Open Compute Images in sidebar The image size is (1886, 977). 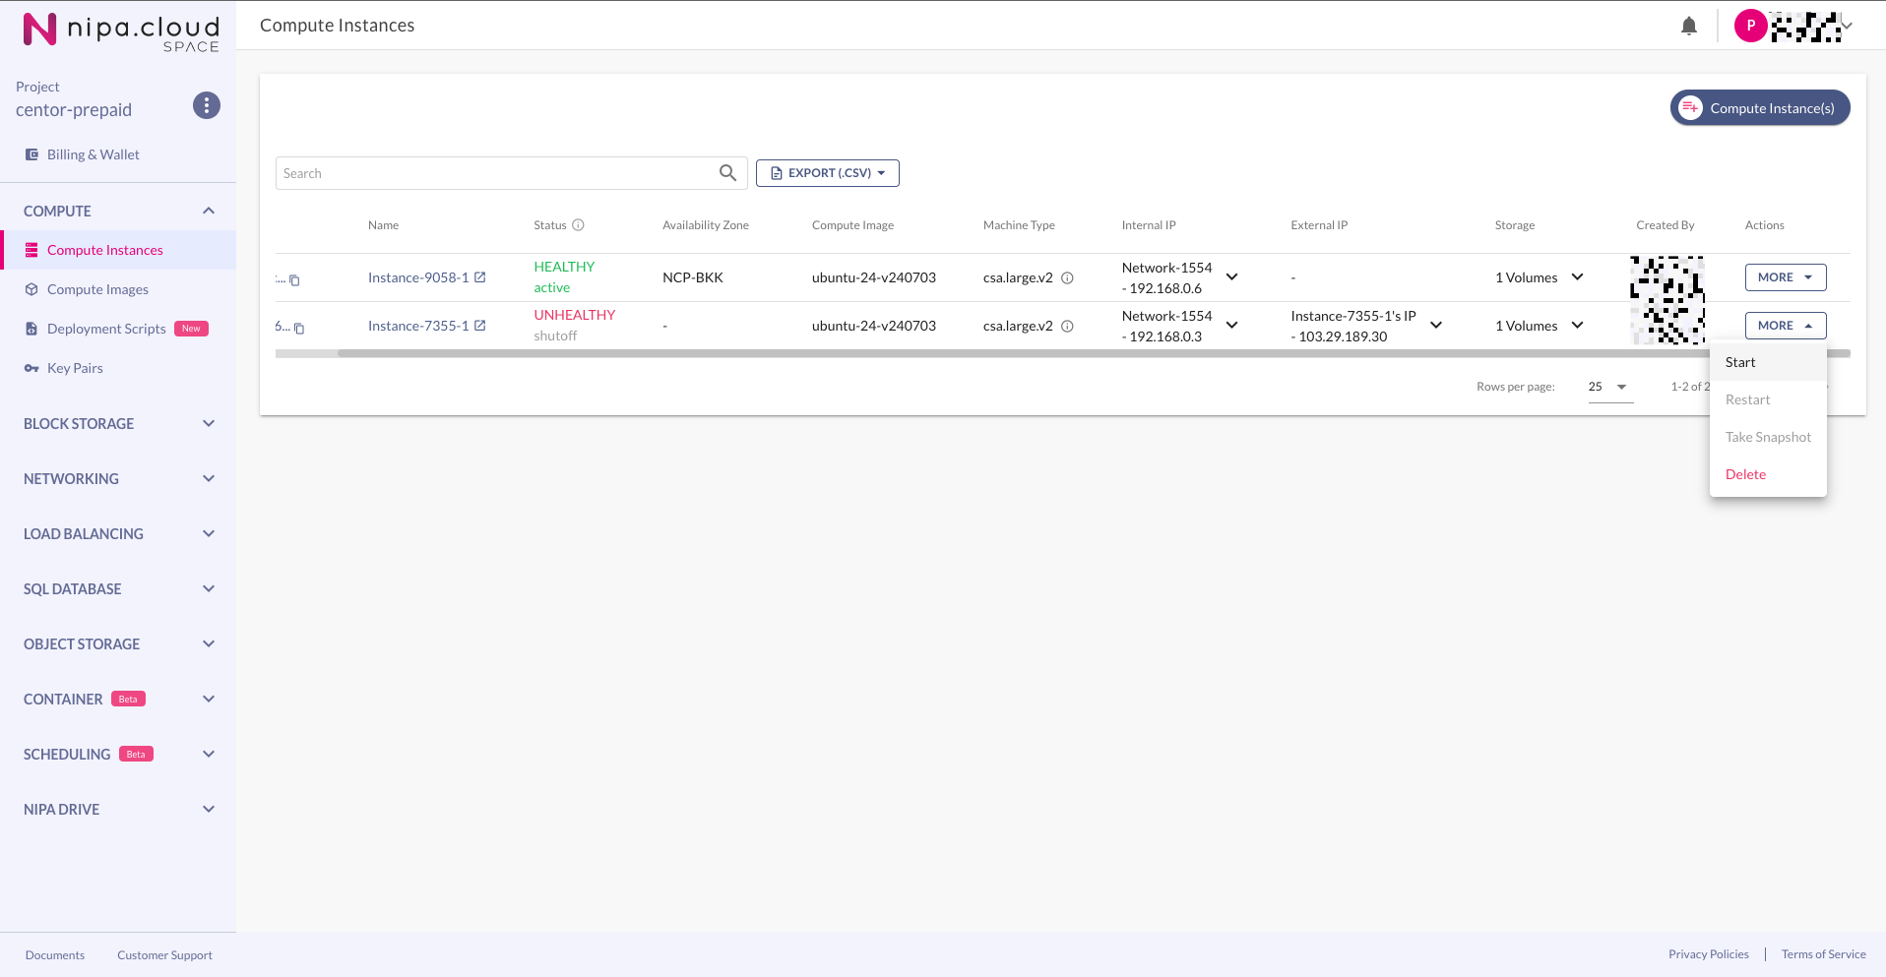[x=118, y=289]
